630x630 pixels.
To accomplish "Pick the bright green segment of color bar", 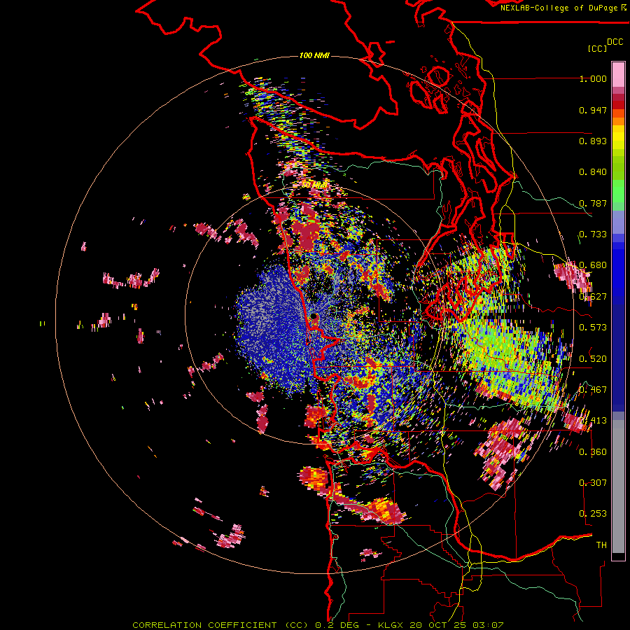I will pos(618,191).
